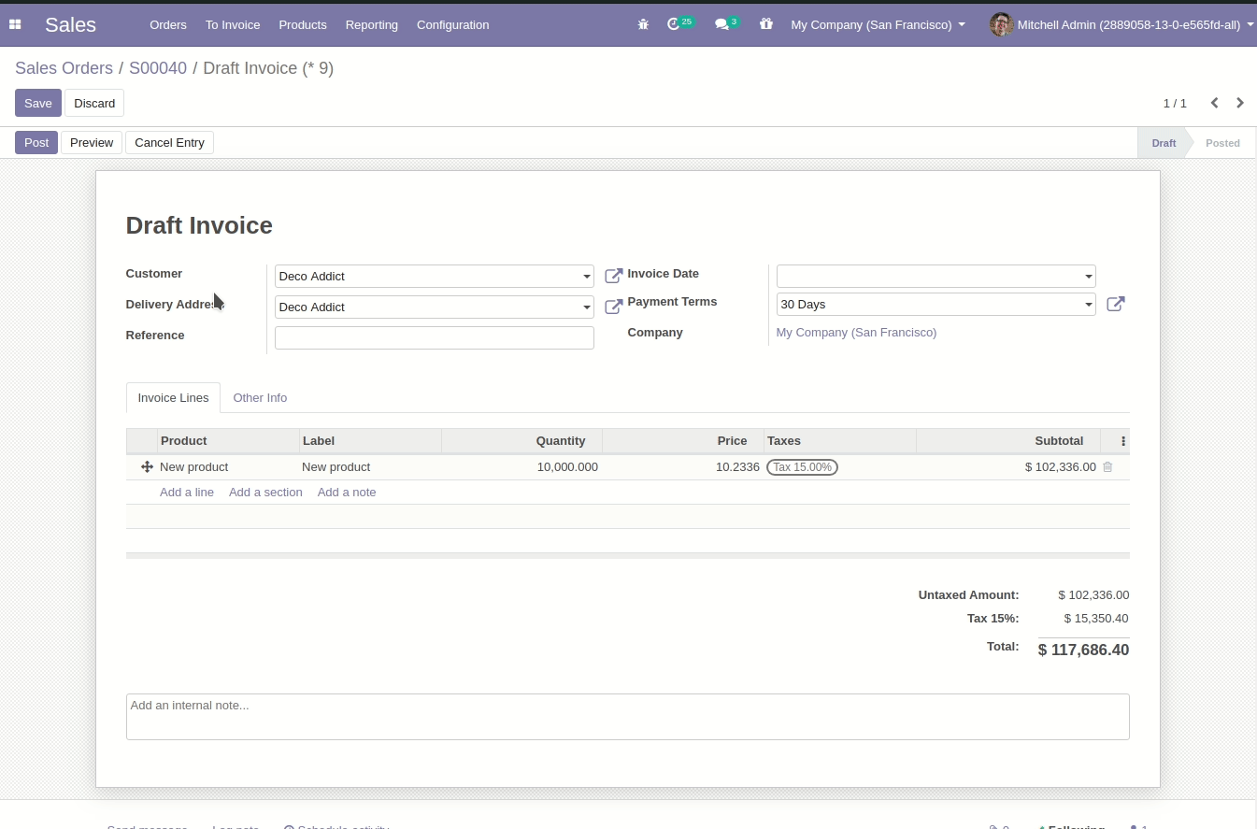The image size is (1257, 829).
Task: Open the Orders menu
Action: point(168,24)
